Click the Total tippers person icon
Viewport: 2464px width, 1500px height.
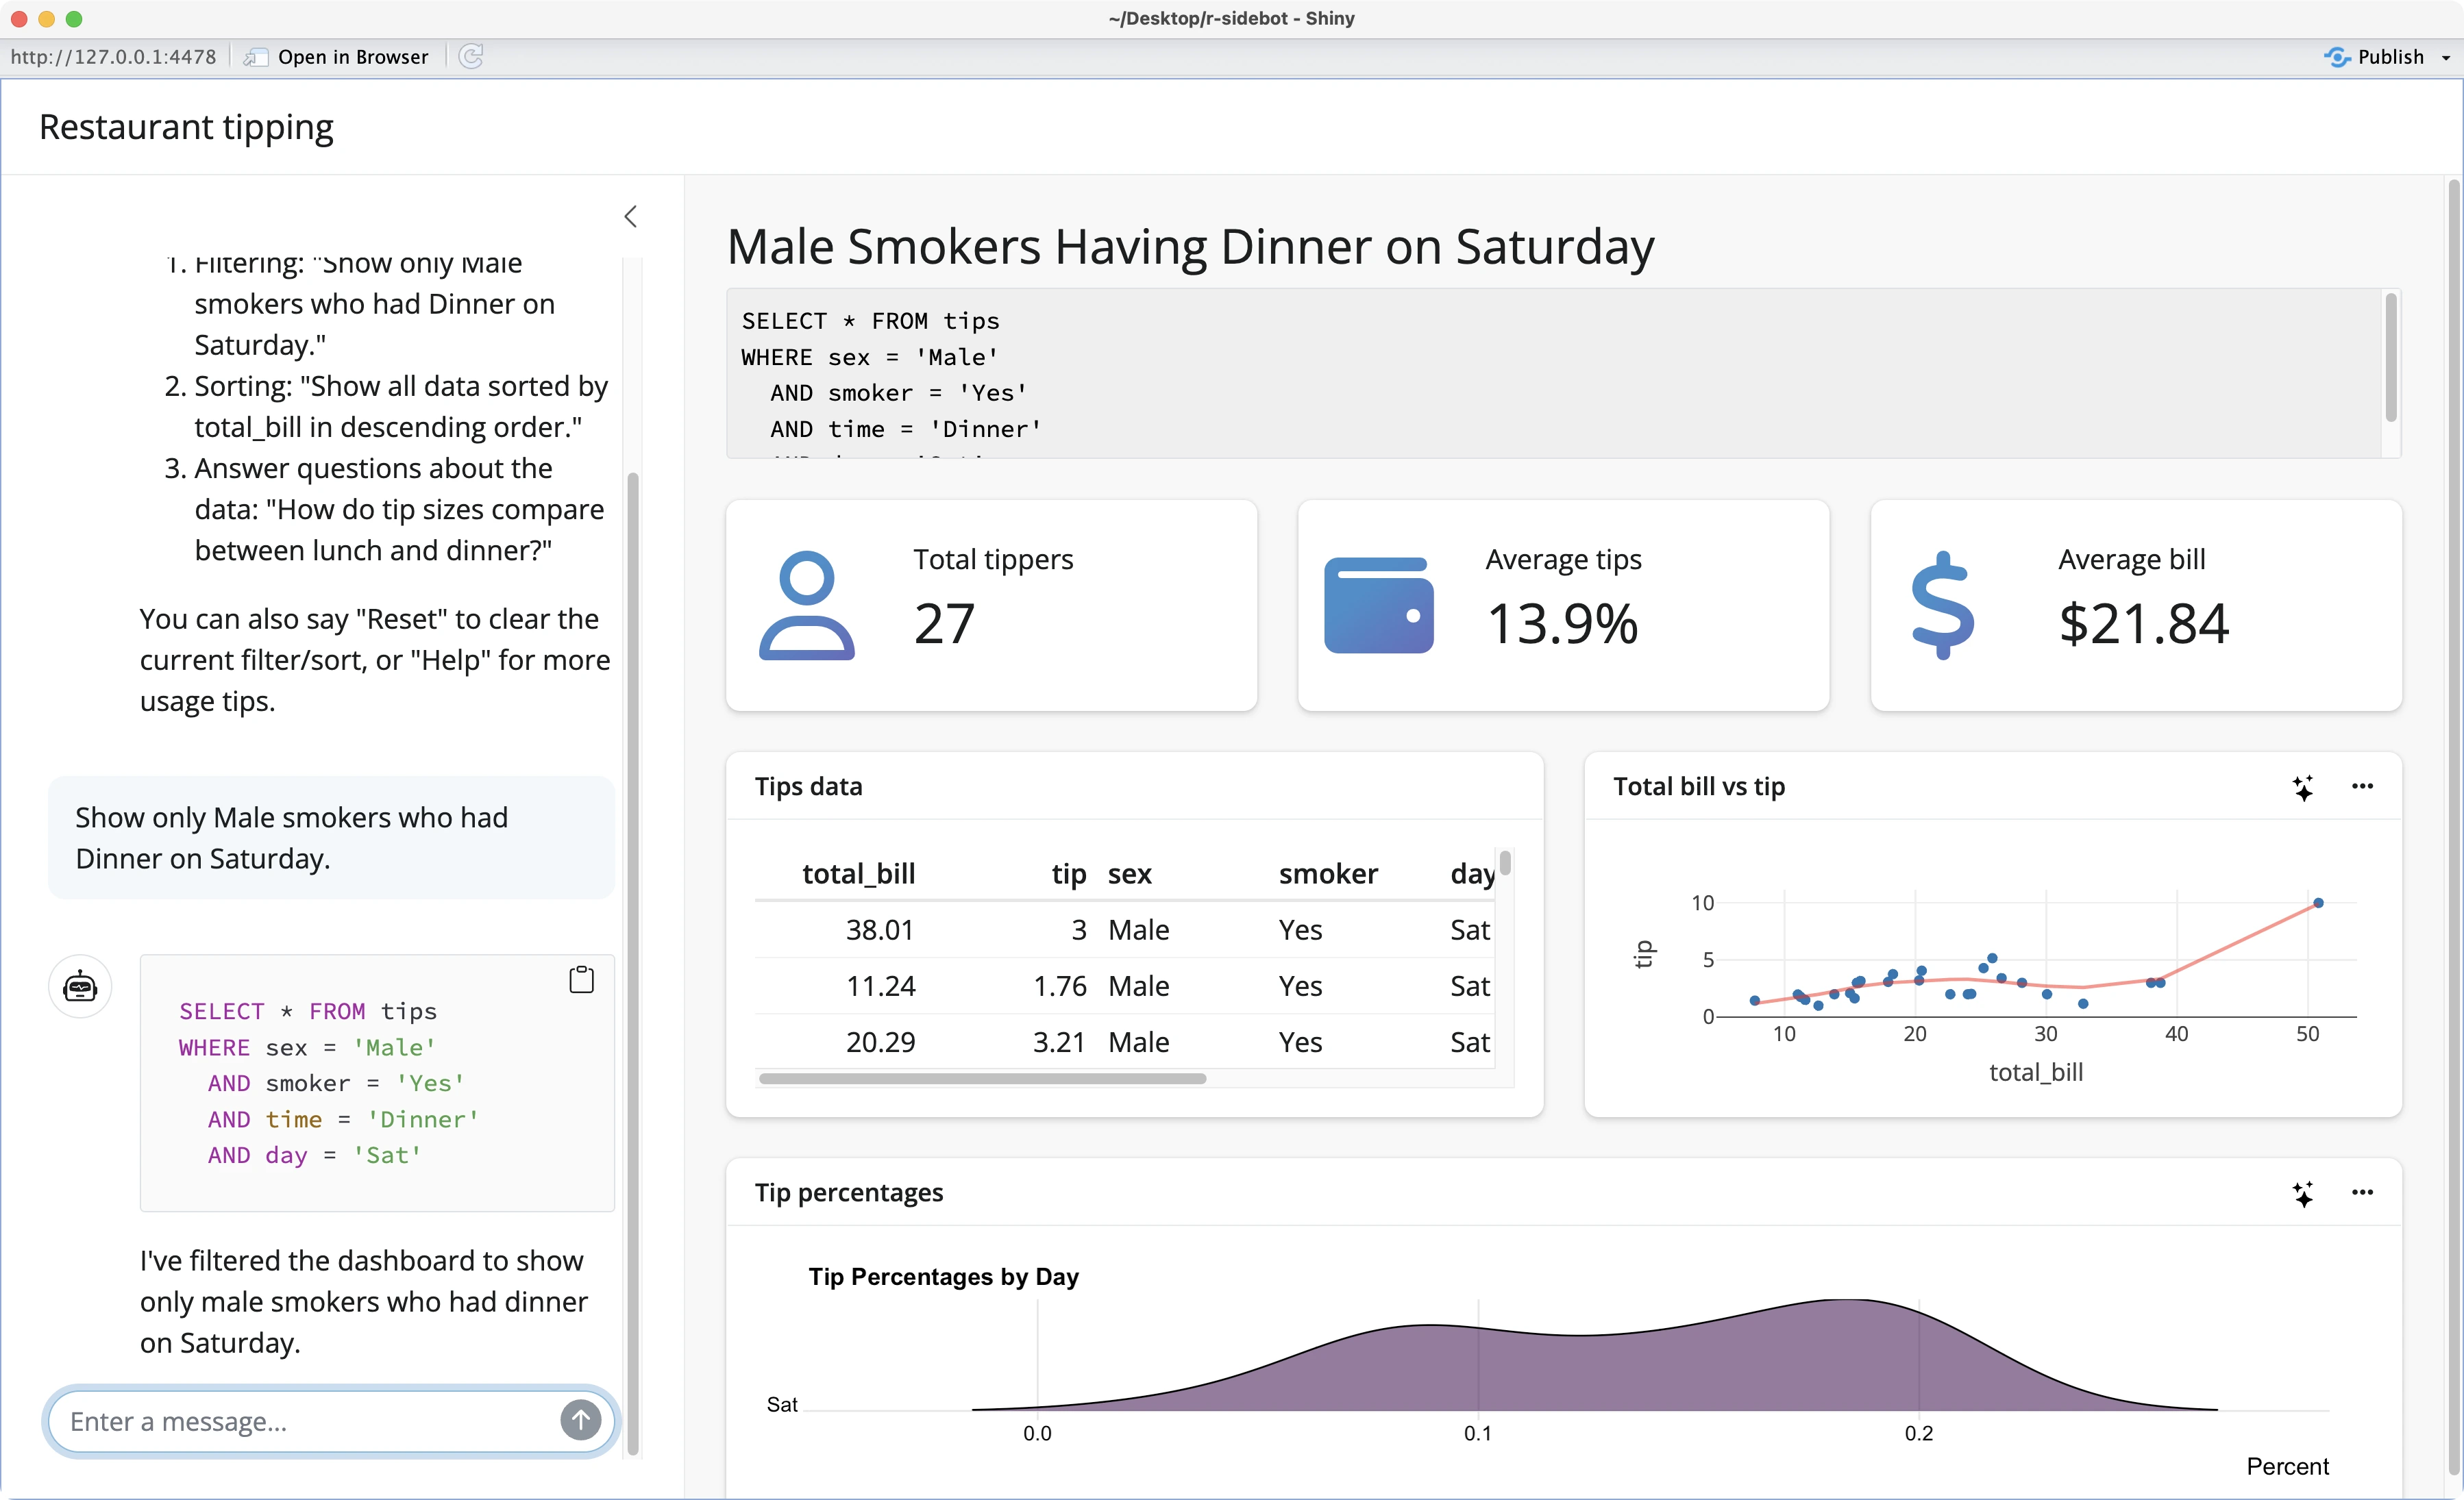(806, 605)
